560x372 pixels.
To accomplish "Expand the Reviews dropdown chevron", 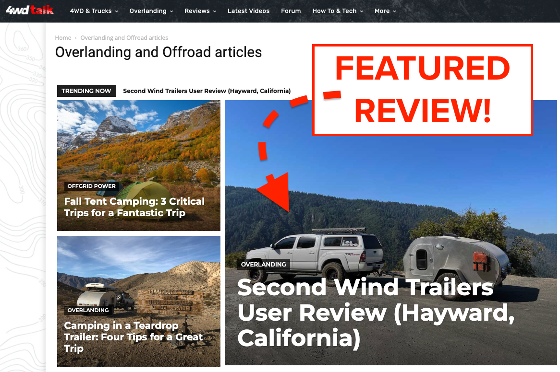I will coord(215,12).
